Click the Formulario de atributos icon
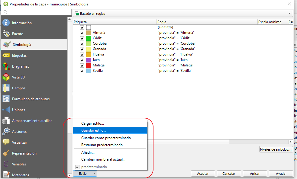 tap(6, 99)
